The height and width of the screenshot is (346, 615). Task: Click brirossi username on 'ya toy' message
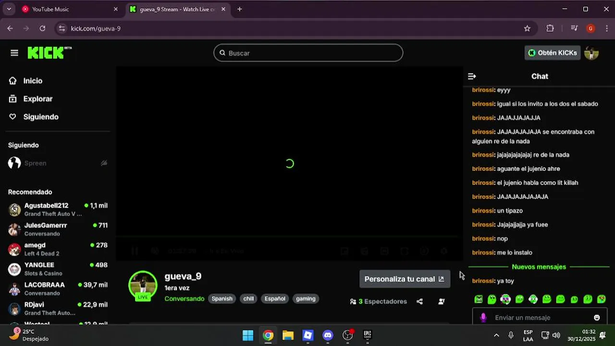pos(483,281)
